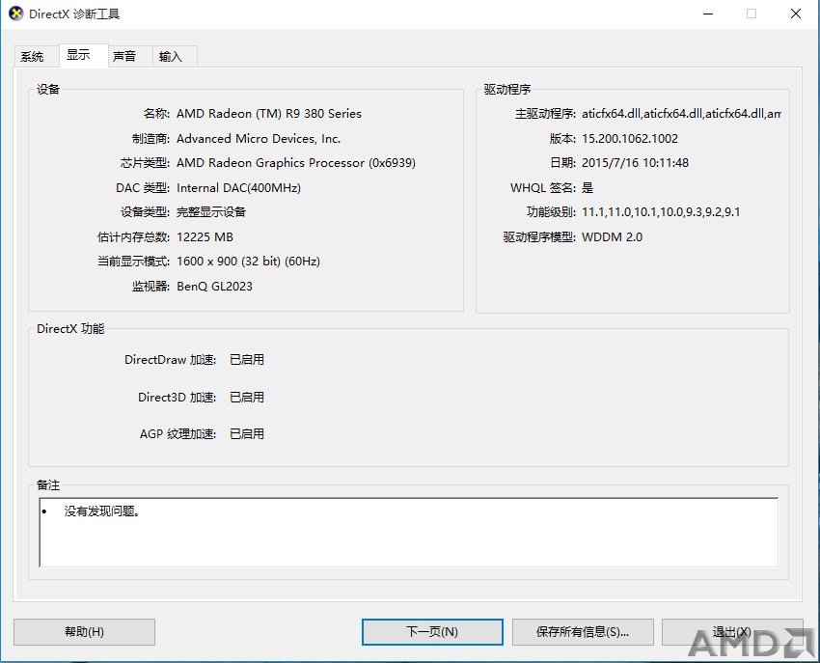Click manufacturer Advanced Micro Devices, Inc.
The image size is (820, 663).
pos(259,139)
